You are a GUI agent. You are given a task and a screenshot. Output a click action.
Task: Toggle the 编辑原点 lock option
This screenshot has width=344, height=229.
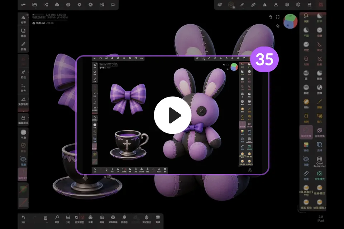(23, 120)
